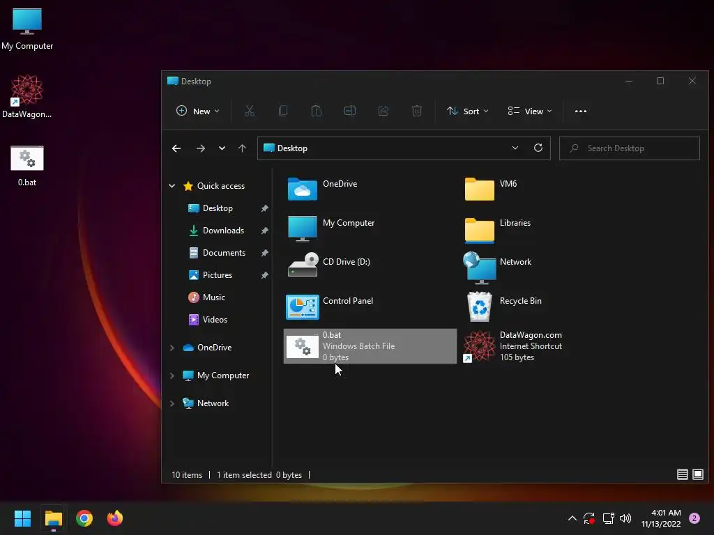Screen dimensions: 714x535
Task: Open the Sort options dropdown
Action: click(x=468, y=111)
